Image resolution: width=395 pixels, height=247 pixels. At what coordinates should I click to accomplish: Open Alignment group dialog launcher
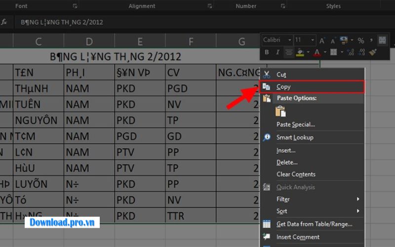click(x=209, y=6)
